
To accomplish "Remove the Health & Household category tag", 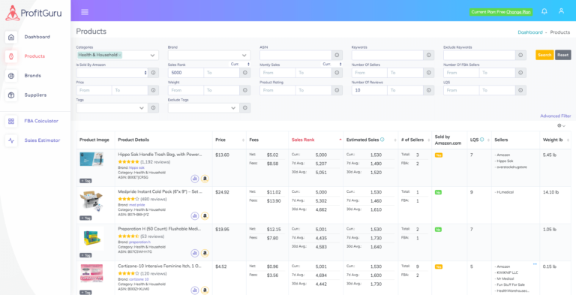I will 120,56.
